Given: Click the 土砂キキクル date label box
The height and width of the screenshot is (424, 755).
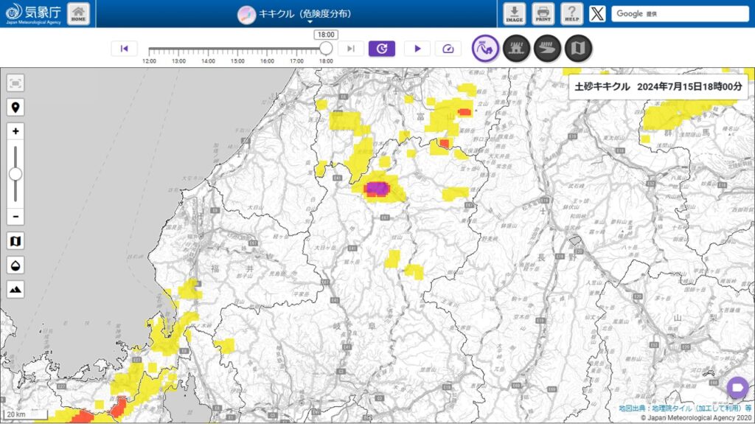Looking at the screenshot, I should pos(658,87).
